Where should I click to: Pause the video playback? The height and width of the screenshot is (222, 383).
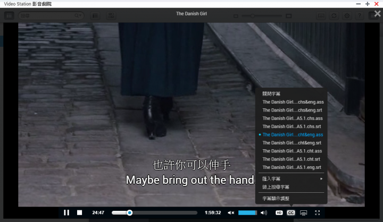[66, 212]
